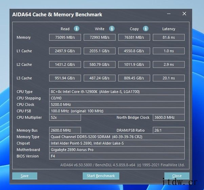Select Memory copy value 76381 MB/s
204x190 pixels.
[134, 37]
